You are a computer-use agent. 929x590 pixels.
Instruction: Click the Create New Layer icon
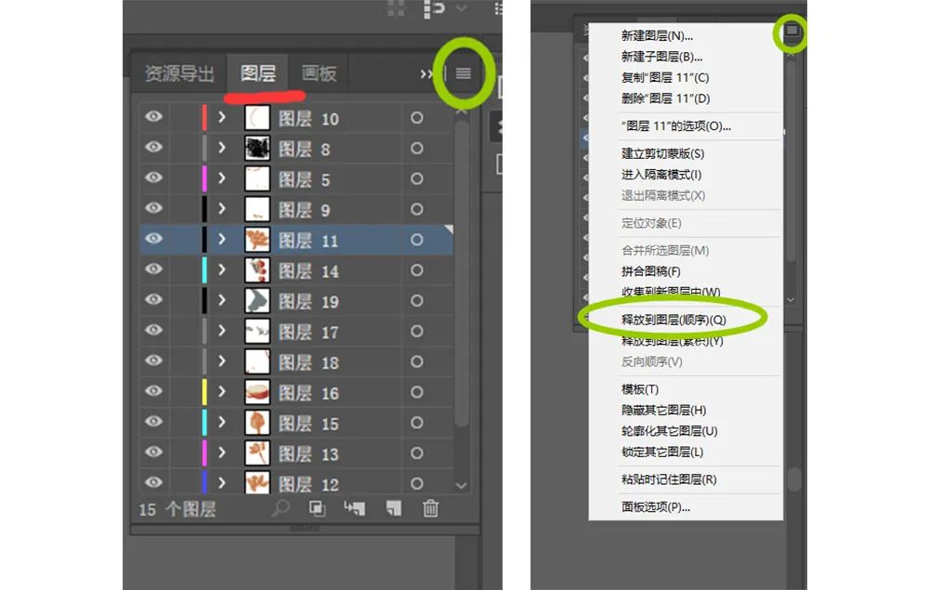[x=394, y=510]
